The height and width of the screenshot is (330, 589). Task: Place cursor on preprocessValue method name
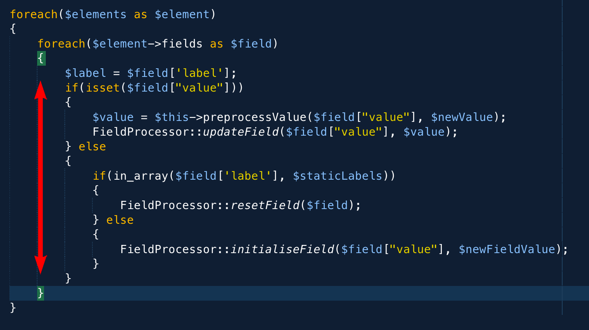pos(254,117)
